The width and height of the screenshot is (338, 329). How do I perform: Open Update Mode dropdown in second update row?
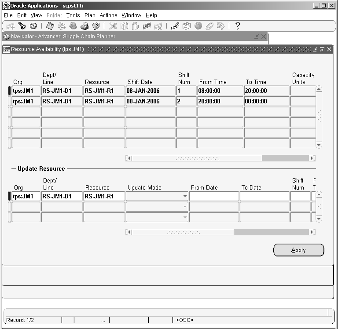click(185, 207)
